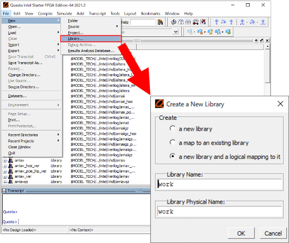
Task: Click the blue upward step-out arrow at toolbar end
Action: 263,22
